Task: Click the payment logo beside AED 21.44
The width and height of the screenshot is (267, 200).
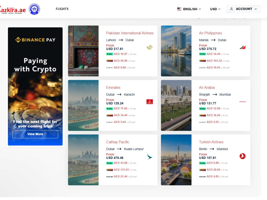Action: [x=109, y=177]
